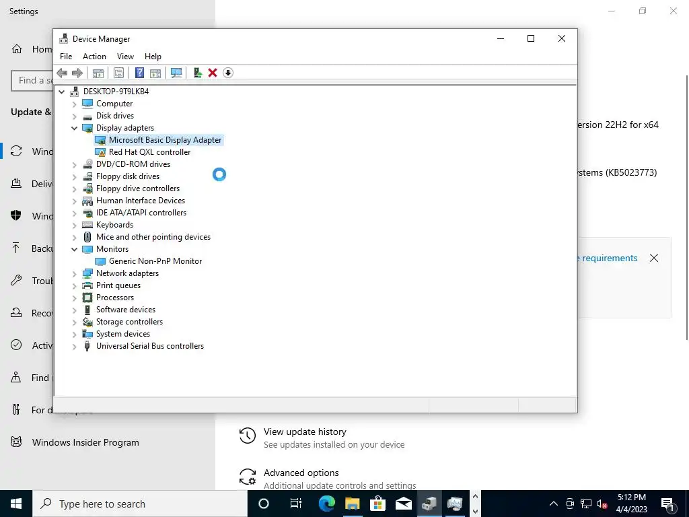Click the taskbar search box
The width and height of the screenshot is (689, 517).
pyautogui.click(x=140, y=504)
